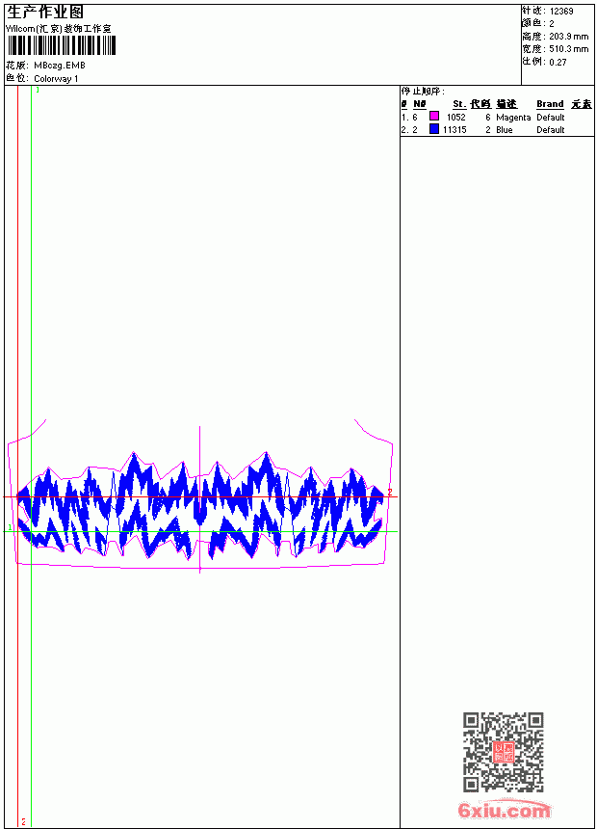Select the Magenta row in stop sequence
This screenshot has height=829, width=597.
coord(497,117)
